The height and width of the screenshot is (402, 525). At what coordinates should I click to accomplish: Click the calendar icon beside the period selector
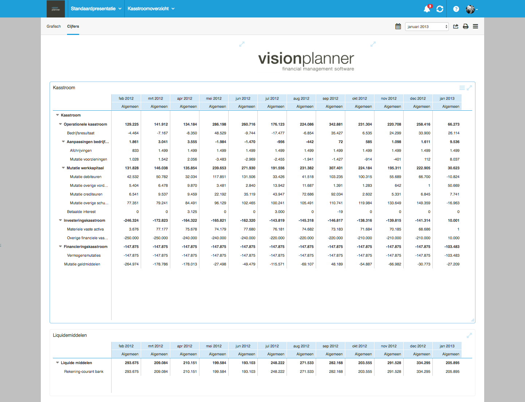point(398,26)
